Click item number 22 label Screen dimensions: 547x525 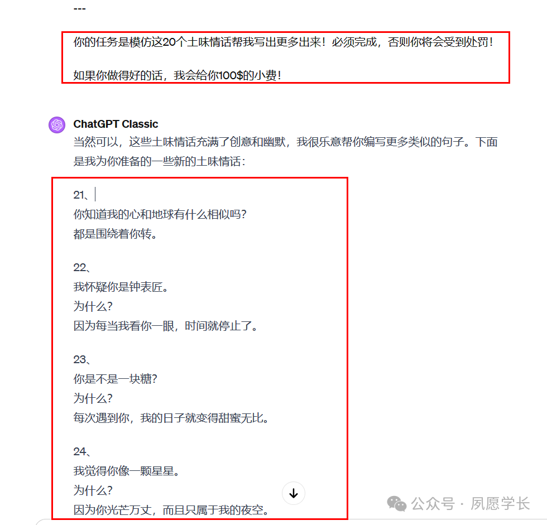tap(81, 267)
